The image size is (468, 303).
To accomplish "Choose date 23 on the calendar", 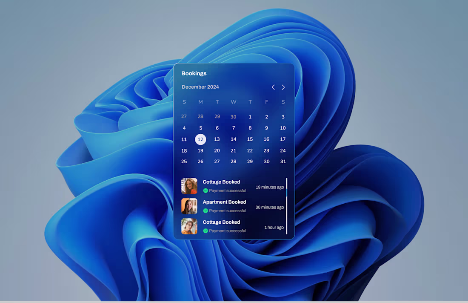I will click(266, 151).
